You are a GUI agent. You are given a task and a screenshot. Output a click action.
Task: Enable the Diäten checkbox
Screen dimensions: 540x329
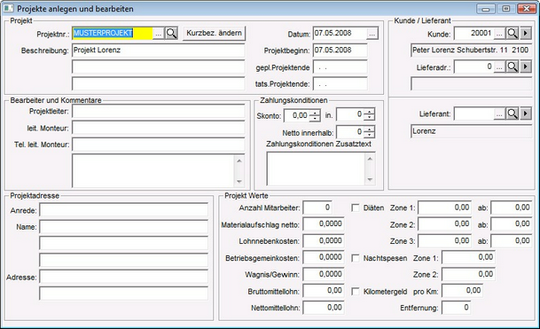tap(356, 208)
